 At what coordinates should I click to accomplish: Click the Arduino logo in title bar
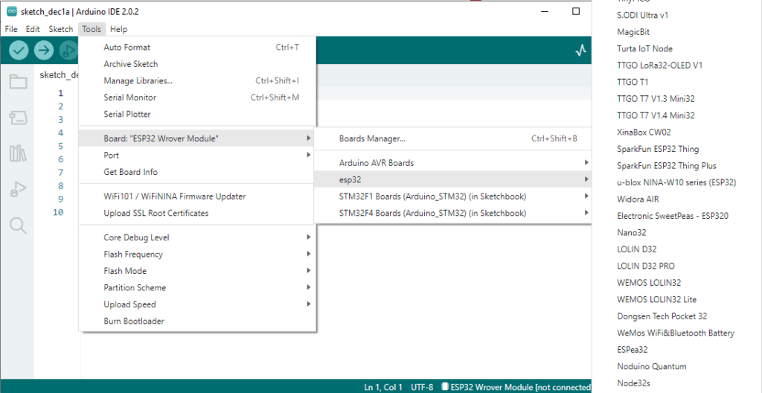[x=12, y=12]
